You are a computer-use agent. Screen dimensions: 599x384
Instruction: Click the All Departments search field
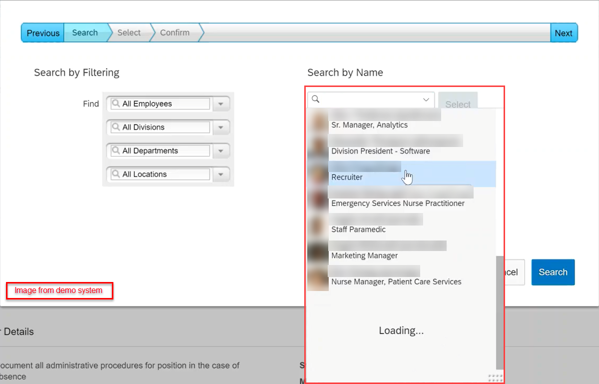(160, 150)
